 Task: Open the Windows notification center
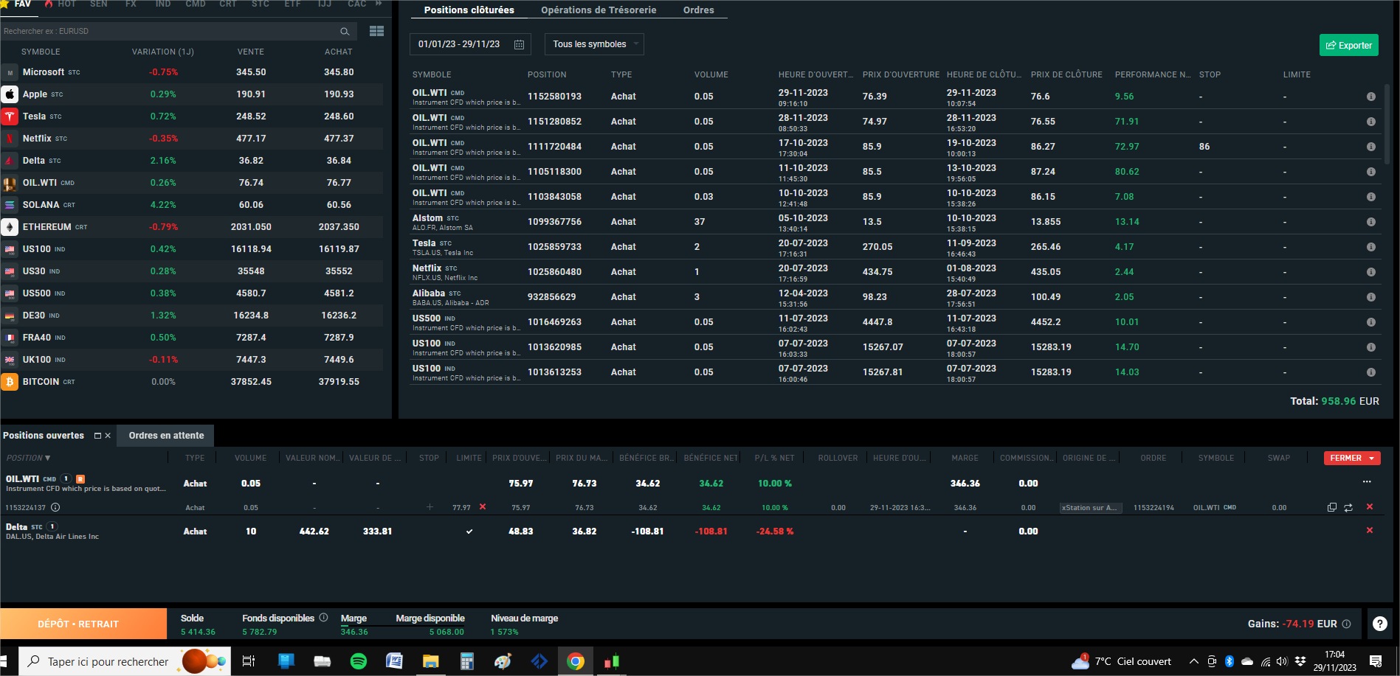click(1376, 661)
